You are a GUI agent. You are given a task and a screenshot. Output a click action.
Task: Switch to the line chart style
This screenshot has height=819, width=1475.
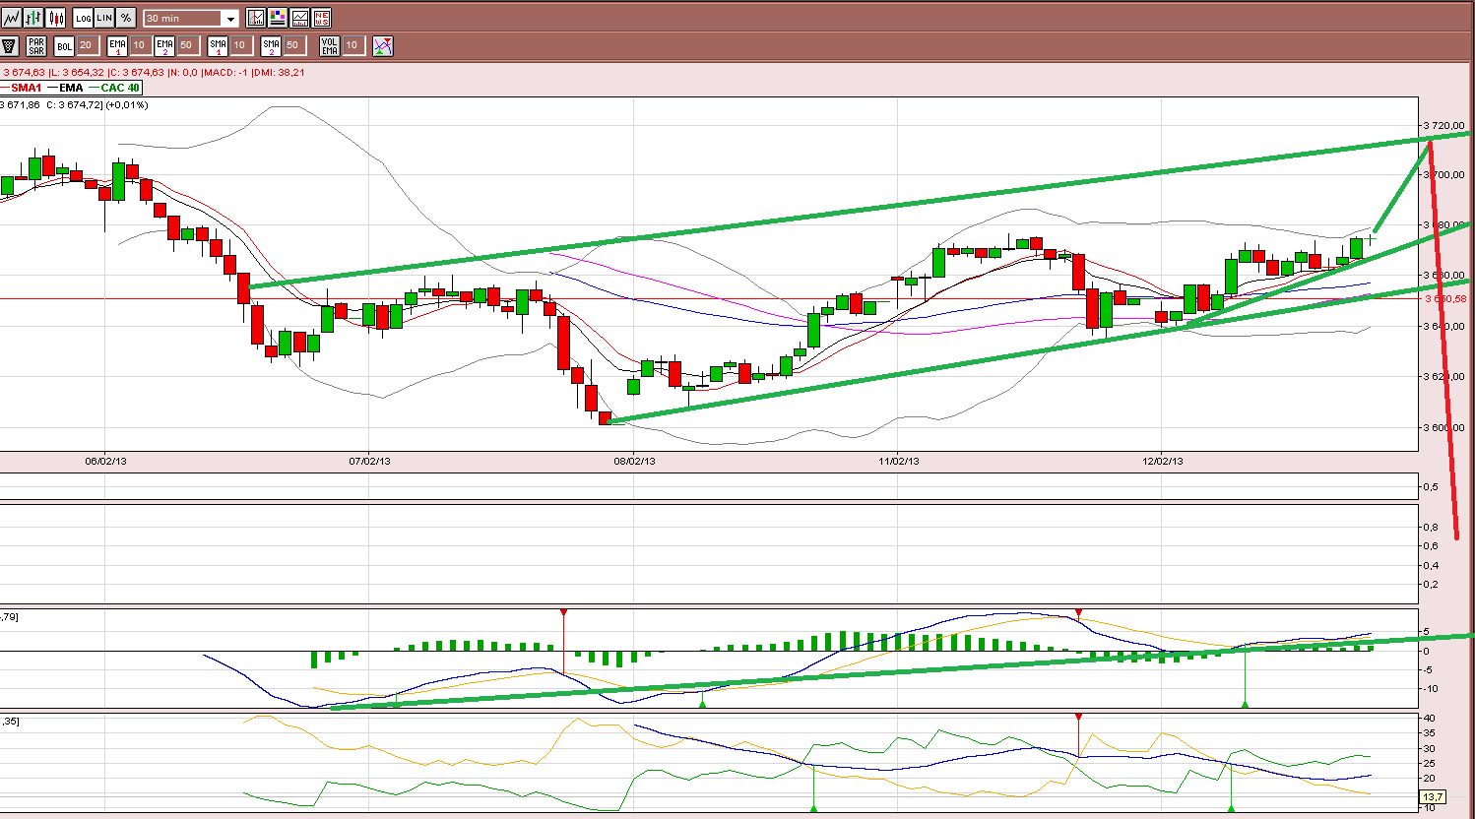point(12,18)
